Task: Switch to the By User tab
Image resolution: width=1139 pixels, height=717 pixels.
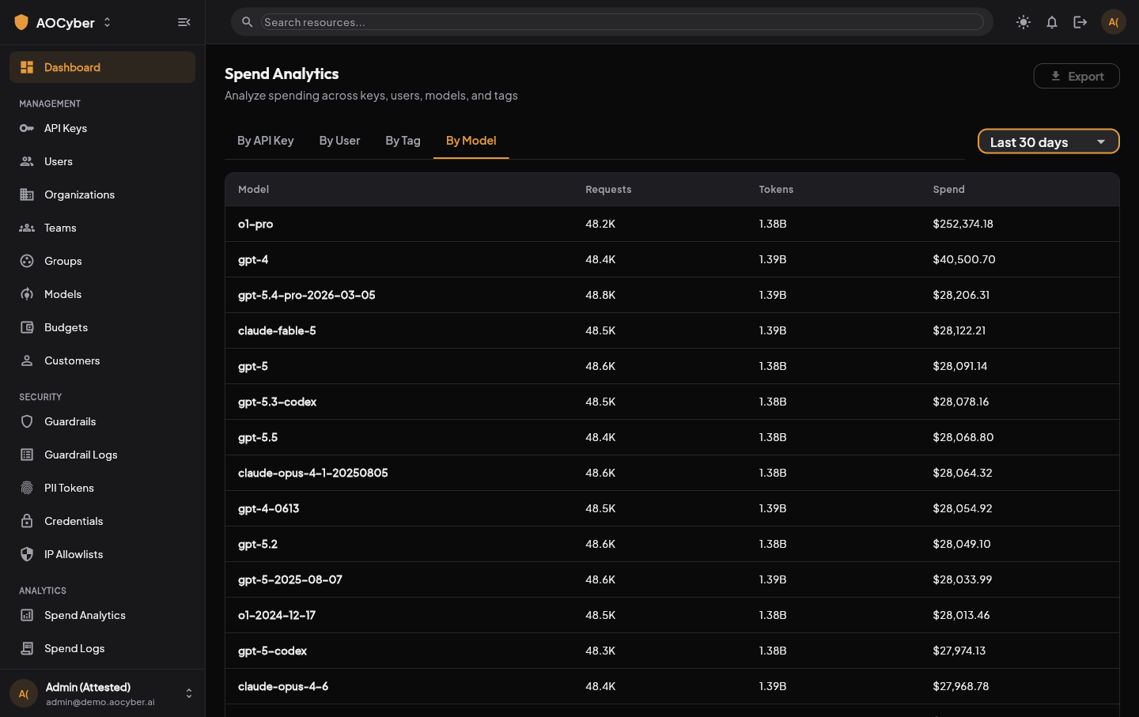Action: point(340,140)
